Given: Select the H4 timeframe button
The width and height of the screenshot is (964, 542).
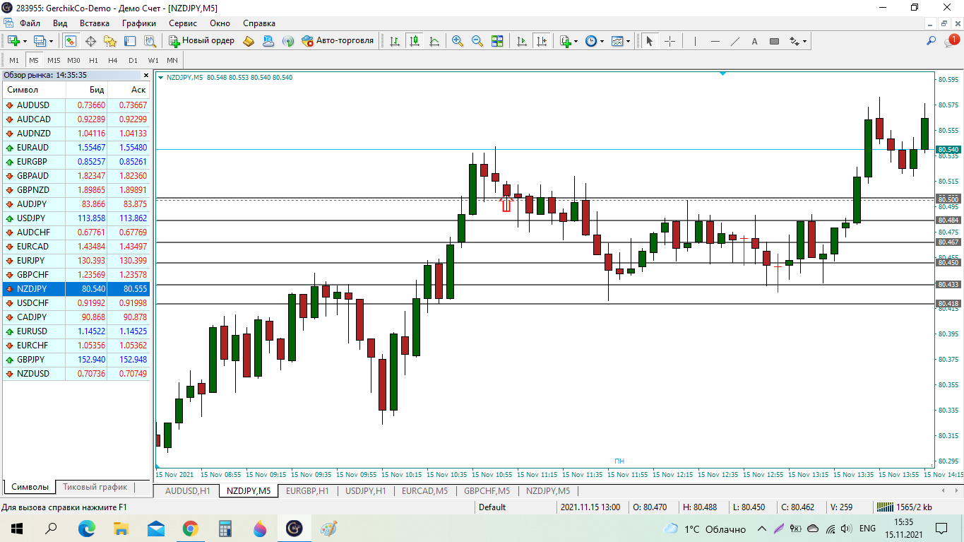Looking at the screenshot, I should tap(113, 60).
